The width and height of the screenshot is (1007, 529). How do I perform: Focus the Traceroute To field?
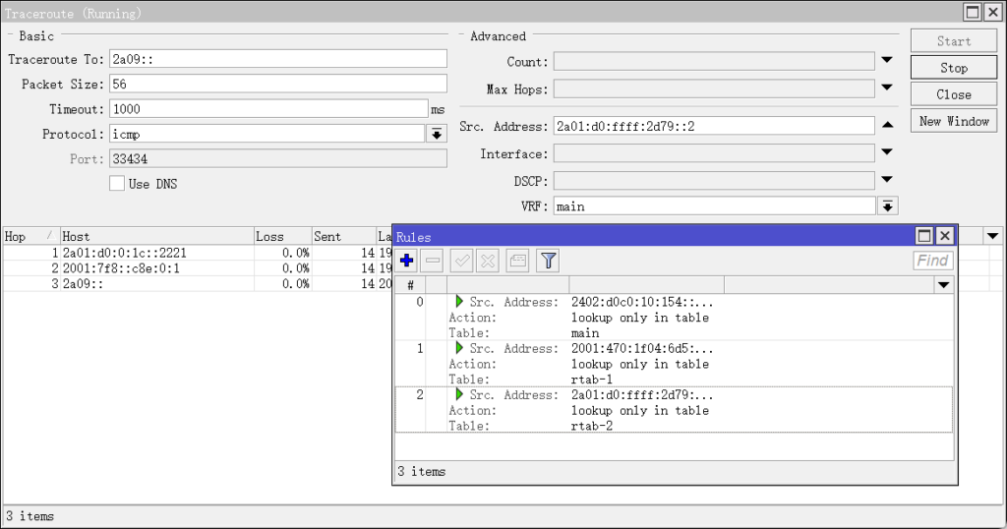(278, 59)
